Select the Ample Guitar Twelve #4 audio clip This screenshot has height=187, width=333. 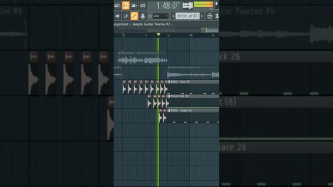[193, 73]
